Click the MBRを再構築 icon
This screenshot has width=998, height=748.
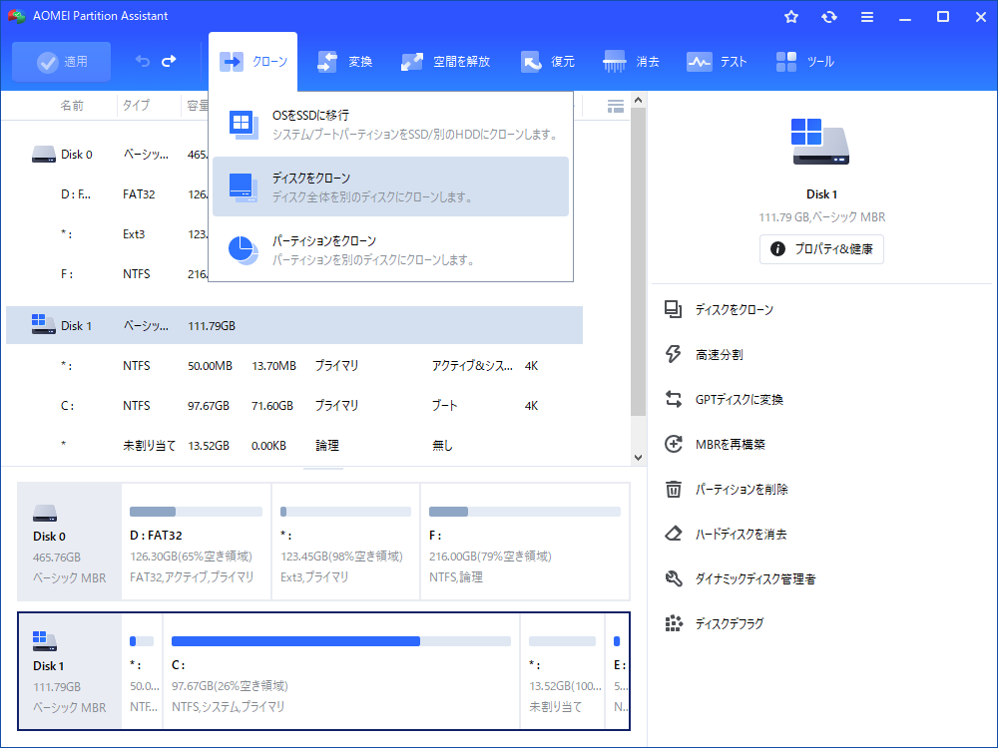(x=673, y=444)
